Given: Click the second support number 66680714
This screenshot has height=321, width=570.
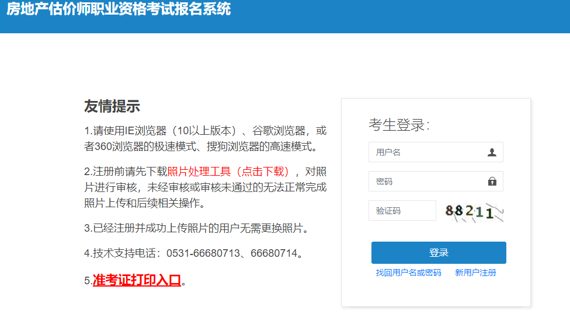Looking at the screenshot, I should (274, 253).
